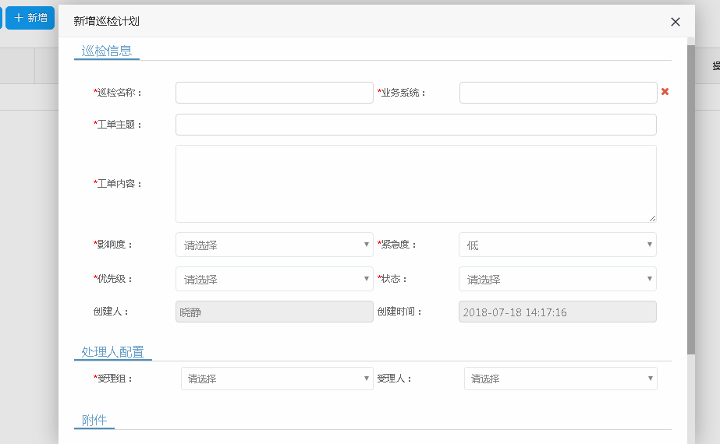The height and width of the screenshot is (444, 720).
Task: Close the 新增巡检计划 dialog
Action: (x=676, y=22)
